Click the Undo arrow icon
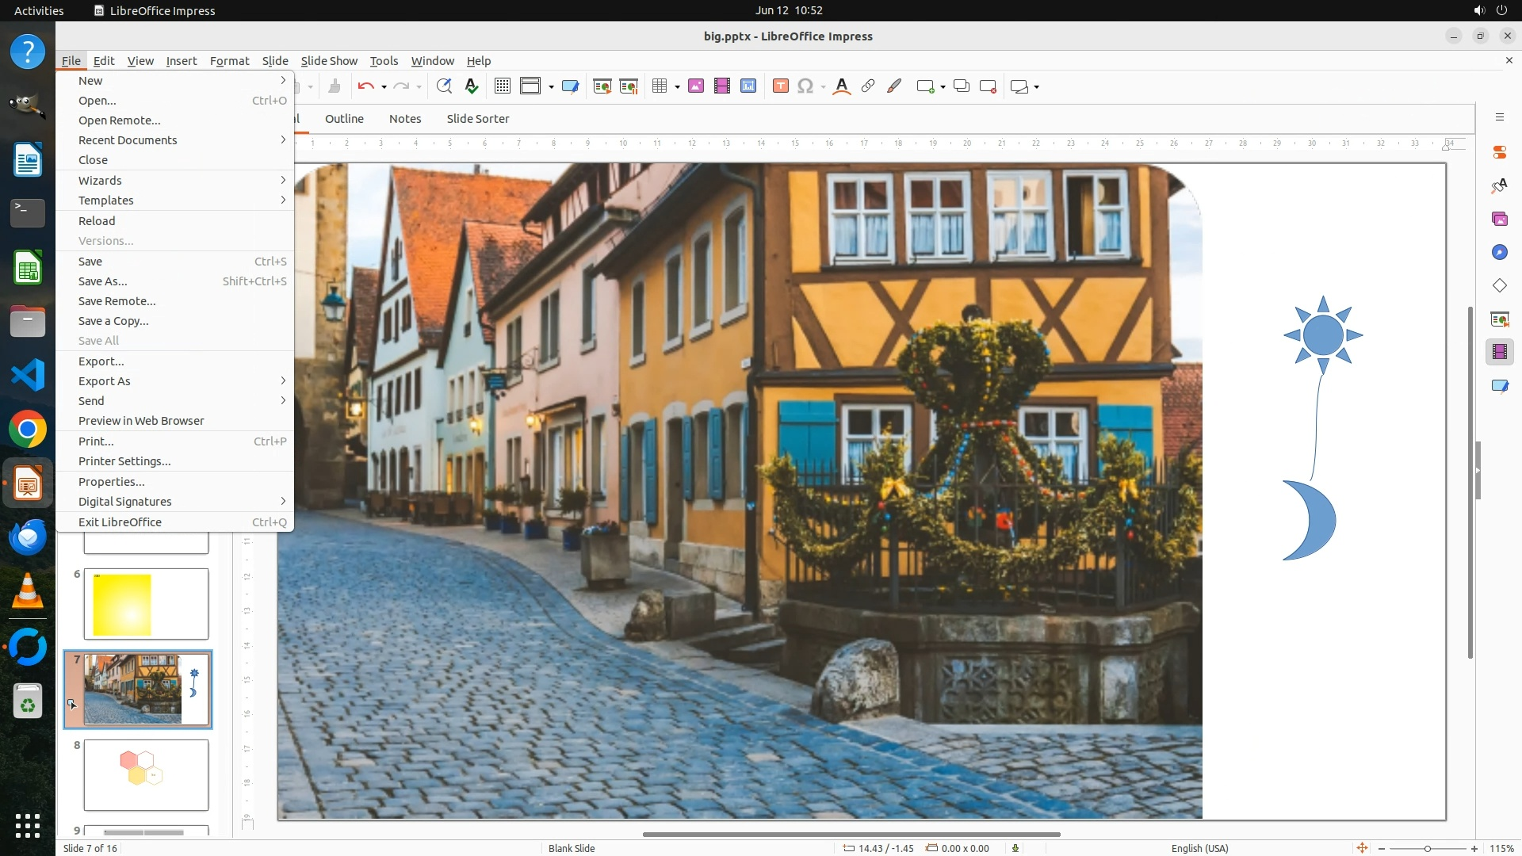 365,86
